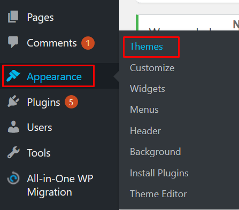Open the Plugins menu
239x210 pixels.
point(43,102)
